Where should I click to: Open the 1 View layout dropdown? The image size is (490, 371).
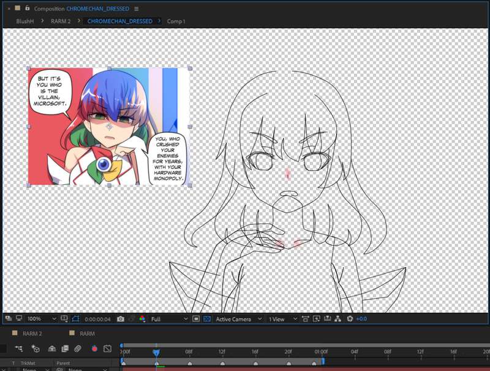click(282, 319)
